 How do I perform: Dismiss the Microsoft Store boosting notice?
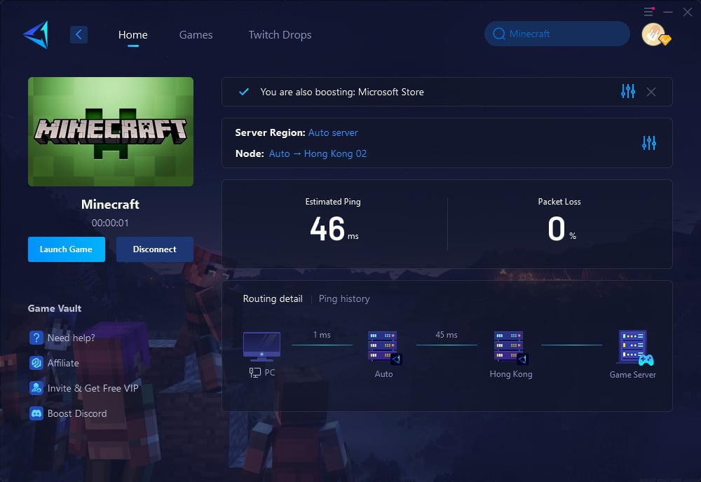[x=651, y=92]
